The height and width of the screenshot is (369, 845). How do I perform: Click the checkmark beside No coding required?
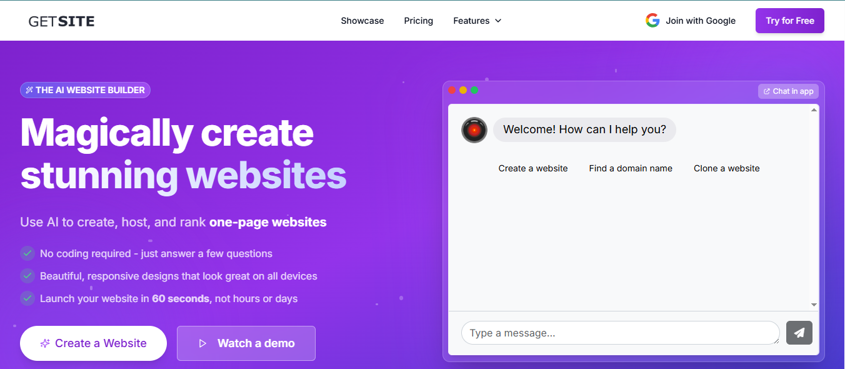pos(27,253)
